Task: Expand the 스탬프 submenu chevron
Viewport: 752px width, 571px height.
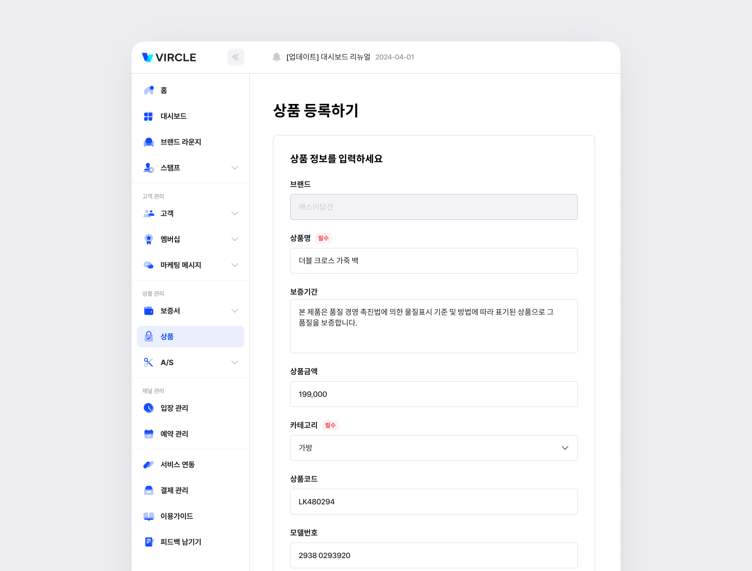Action: (235, 168)
